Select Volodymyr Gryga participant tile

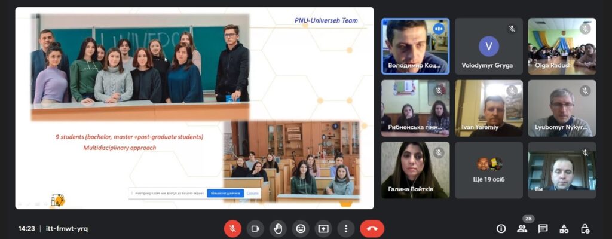[x=489, y=46]
